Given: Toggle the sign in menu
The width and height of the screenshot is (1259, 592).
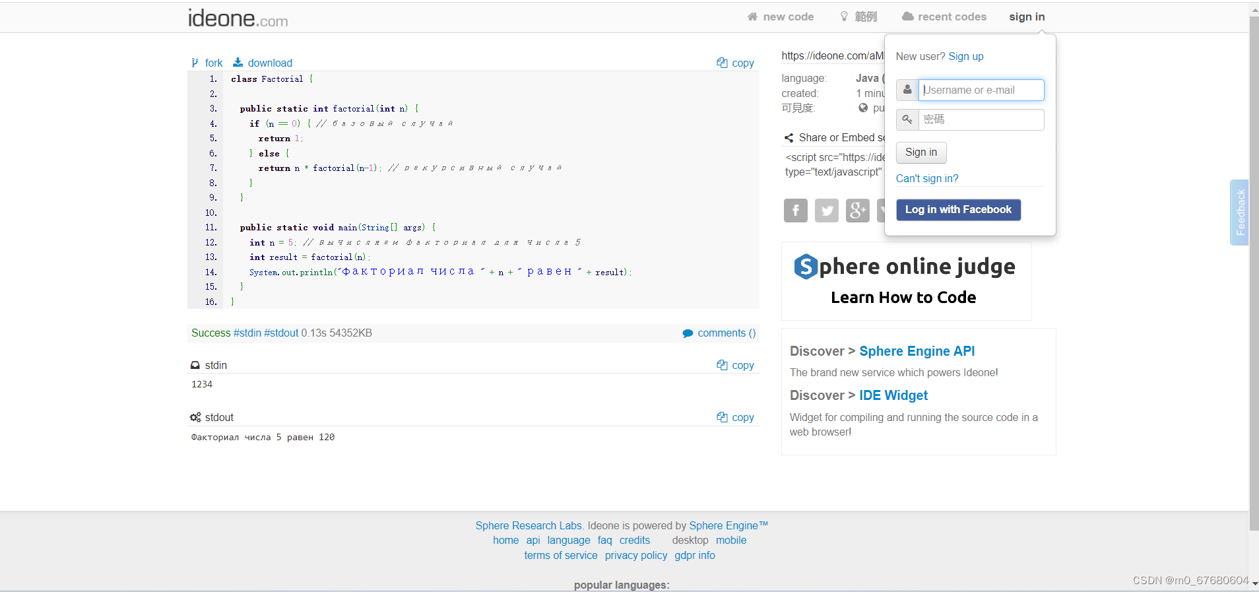Looking at the screenshot, I should point(1027,16).
